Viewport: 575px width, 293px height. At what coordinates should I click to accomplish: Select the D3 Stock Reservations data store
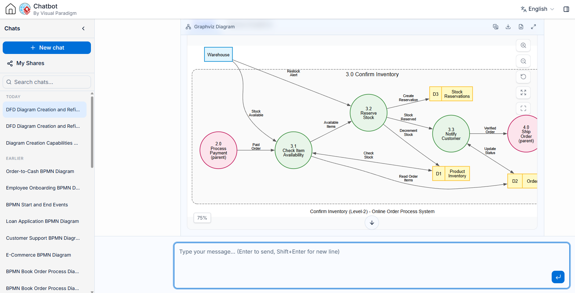[451, 94]
